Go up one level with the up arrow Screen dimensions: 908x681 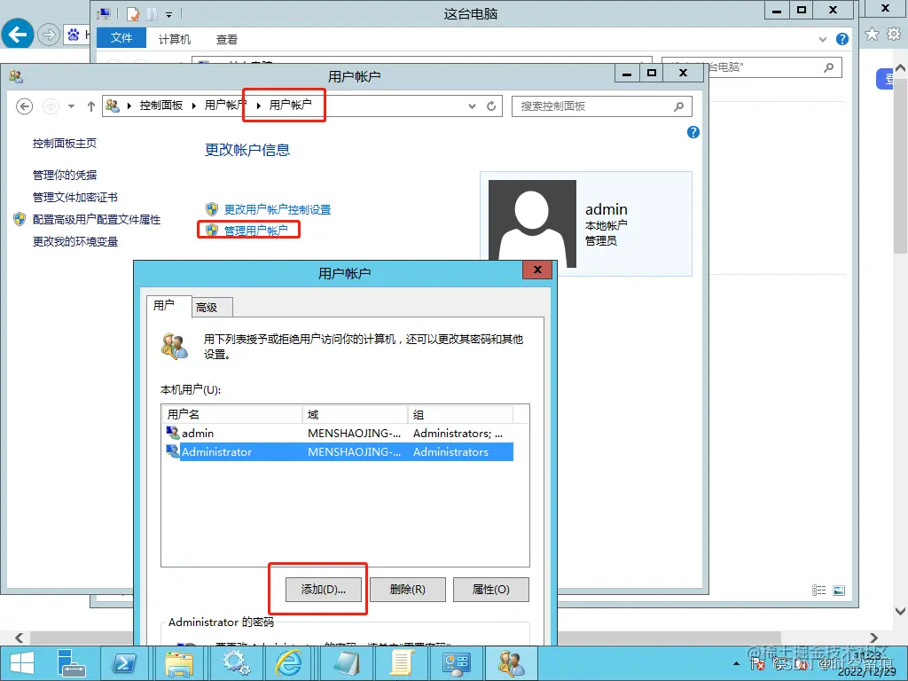point(91,106)
